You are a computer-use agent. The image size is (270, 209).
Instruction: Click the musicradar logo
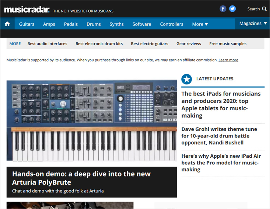pyautogui.click(x=27, y=10)
